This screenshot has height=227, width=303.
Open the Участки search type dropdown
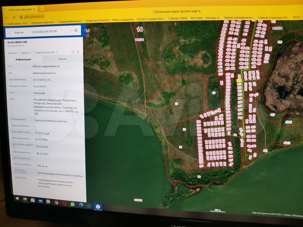click(20, 32)
